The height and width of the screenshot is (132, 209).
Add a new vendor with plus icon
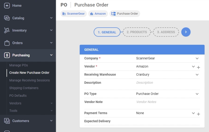198,67
